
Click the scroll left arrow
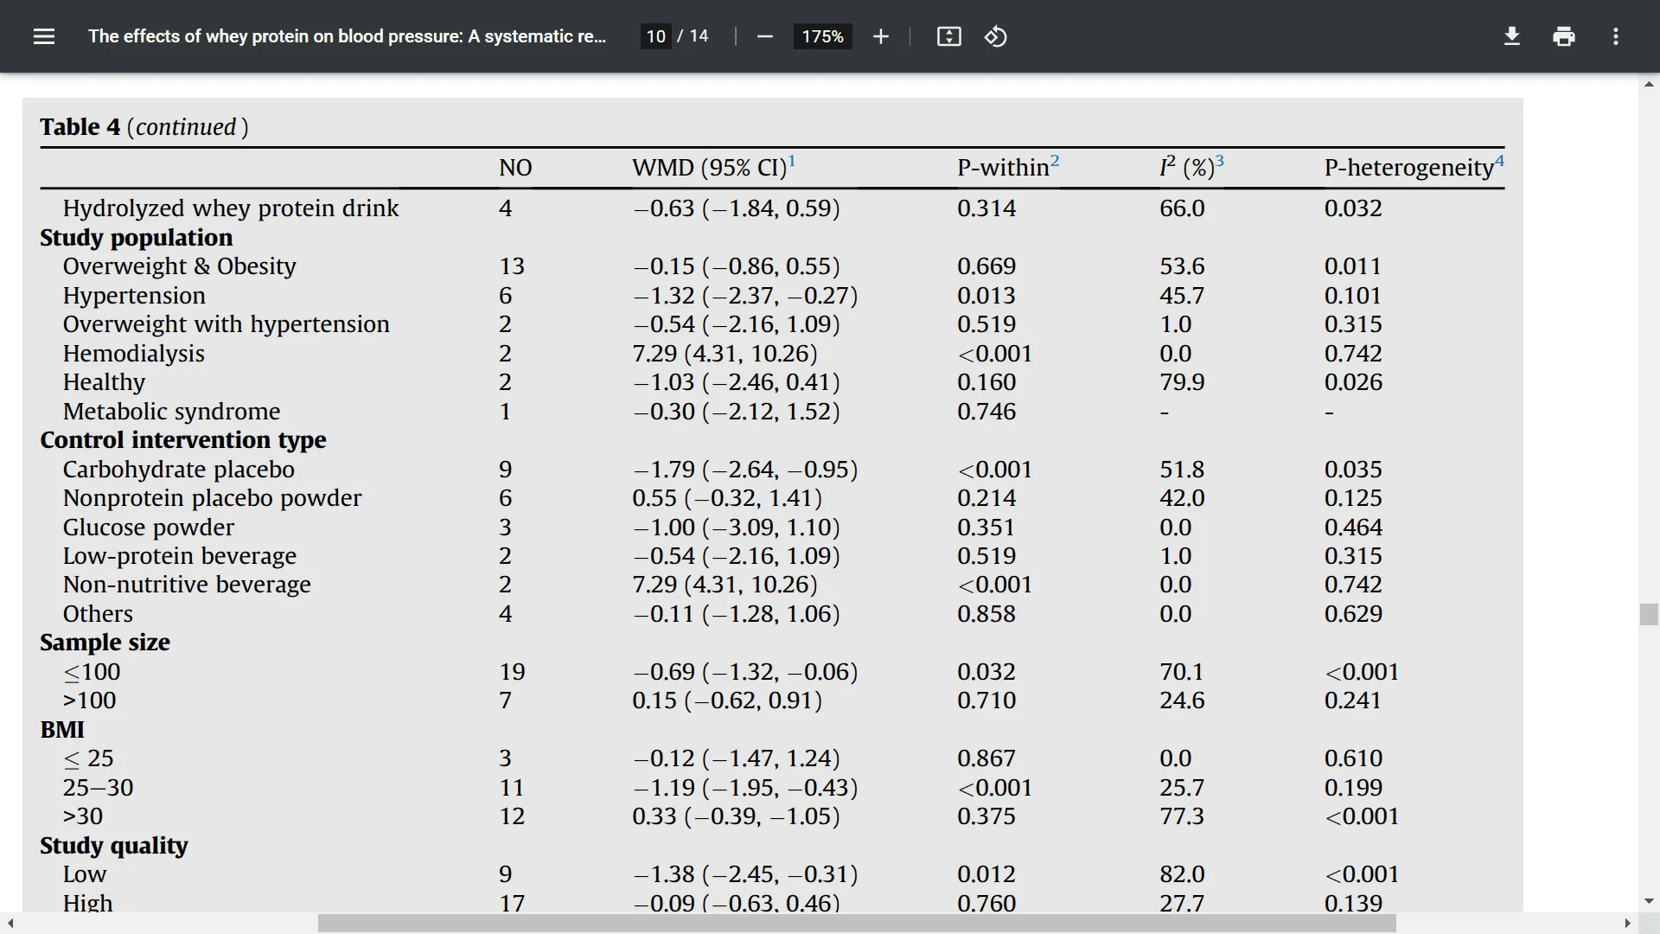click(x=10, y=924)
